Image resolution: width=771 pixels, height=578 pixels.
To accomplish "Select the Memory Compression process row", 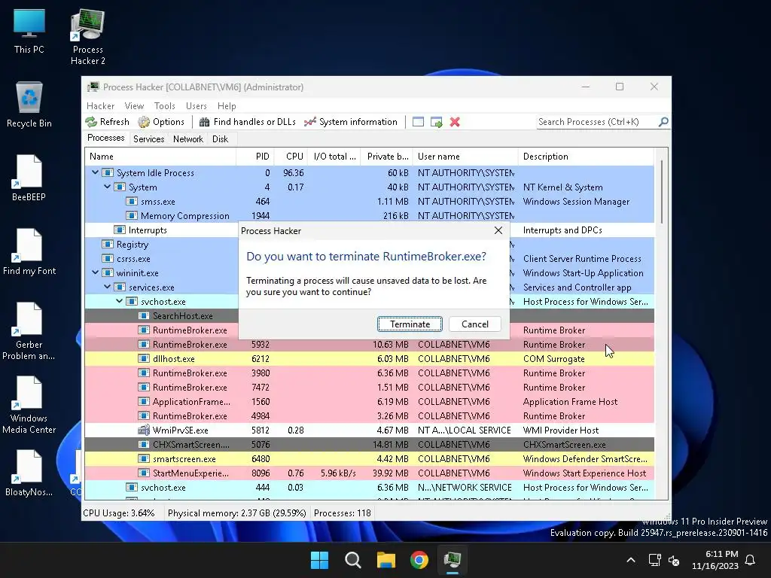I will pos(369,216).
